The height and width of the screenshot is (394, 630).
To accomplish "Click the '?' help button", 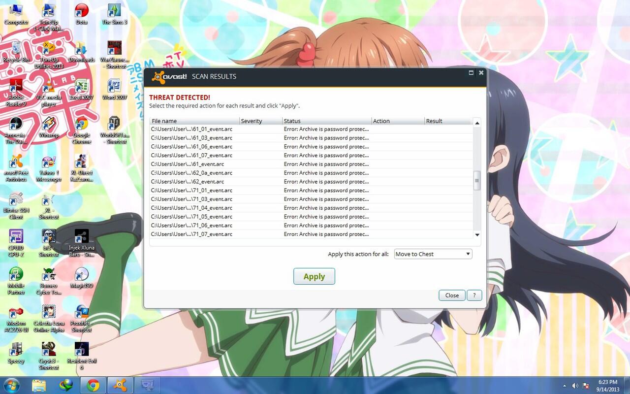I will coord(474,295).
